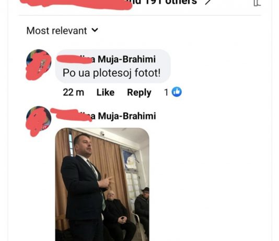Open reactions list via arrow beside '191 others'
279x241 pixels.
coord(208,2)
